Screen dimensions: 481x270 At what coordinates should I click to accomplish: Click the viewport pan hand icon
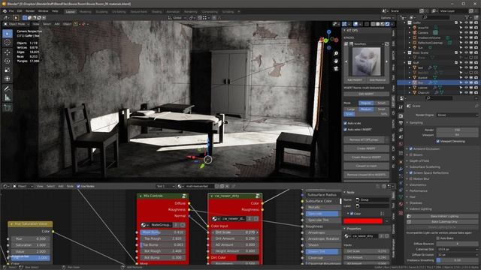pos(336,61)
